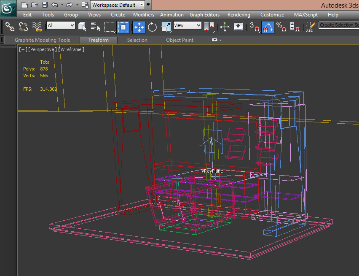This screenshot has width=359, height=276.
Task: Open the Workspace: Default dropdown
Action: 117,5
